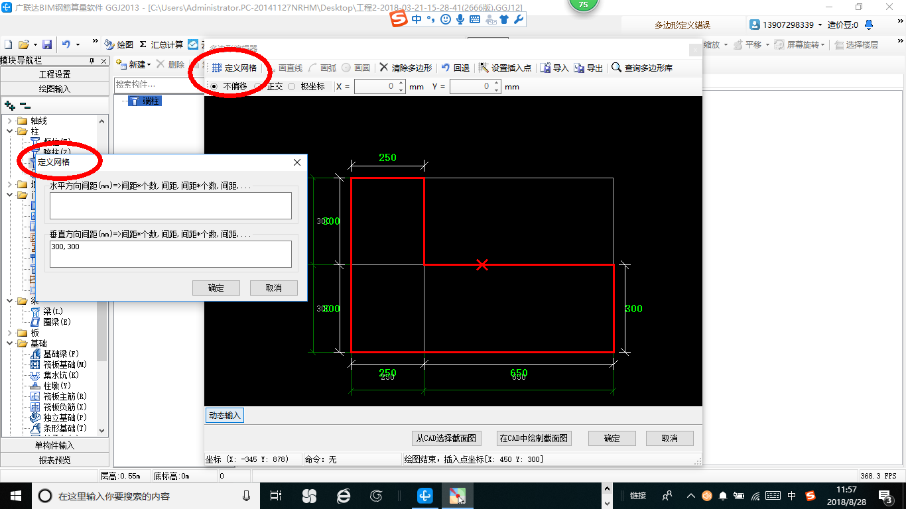Click the new file icon

pyautogui.click(x=8, y=44)
